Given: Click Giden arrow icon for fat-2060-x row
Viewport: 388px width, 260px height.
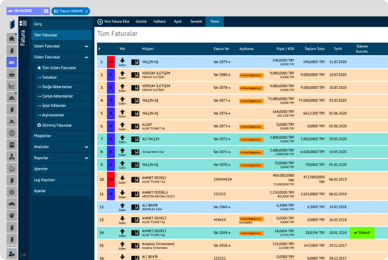Looking at the screenshot, I should click(122, 207).
